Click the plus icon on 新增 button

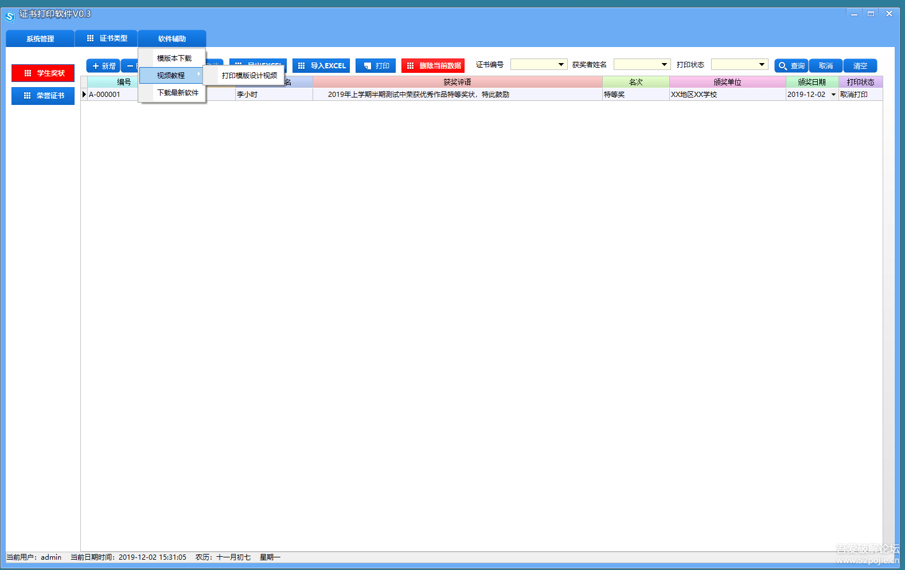96,66
